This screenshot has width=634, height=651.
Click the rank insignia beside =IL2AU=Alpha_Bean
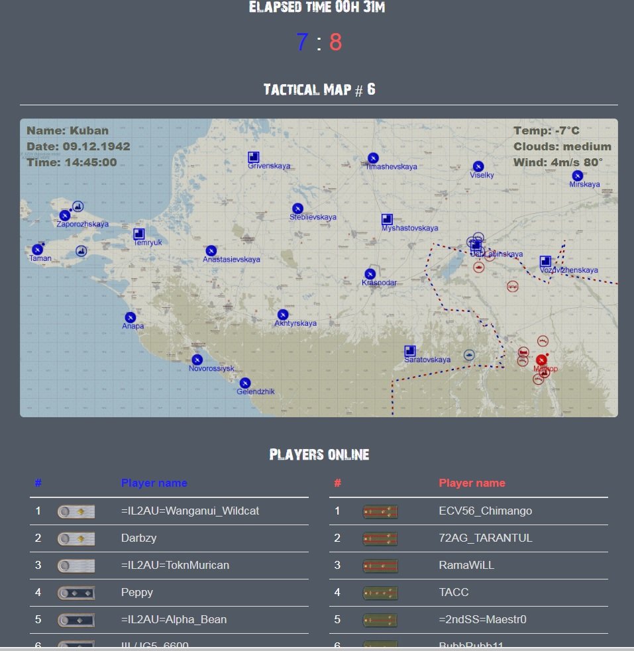point(76,621)
